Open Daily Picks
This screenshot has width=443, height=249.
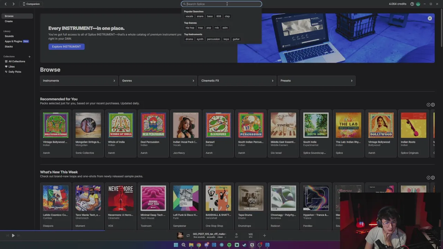point(13,72)
